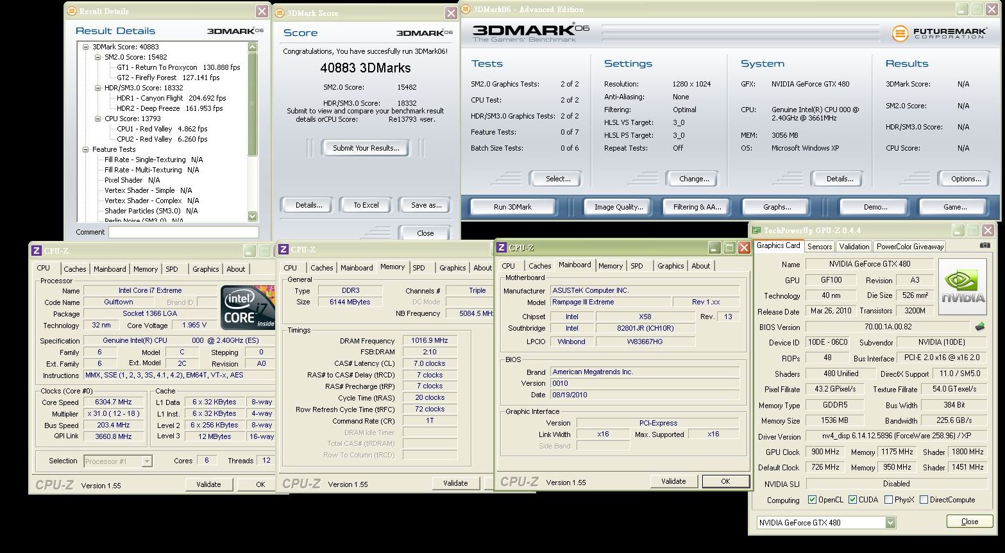The image size is (1005, 553).
Task: Click the DRAM Frequency 1016.9 MHz value
Action: [430, 341]
